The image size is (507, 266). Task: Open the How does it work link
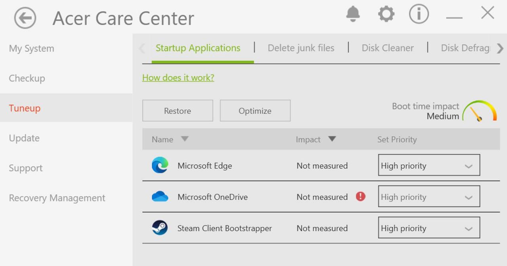point(178,78)
